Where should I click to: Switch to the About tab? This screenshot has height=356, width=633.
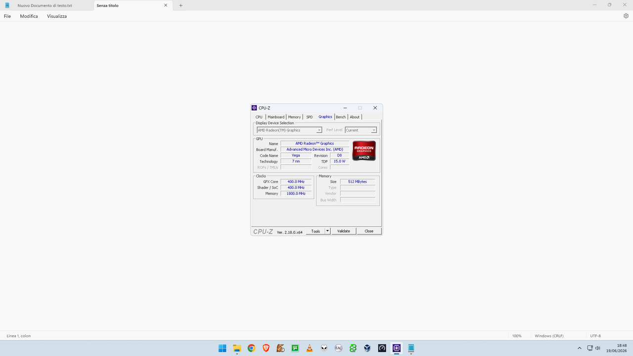355,117
